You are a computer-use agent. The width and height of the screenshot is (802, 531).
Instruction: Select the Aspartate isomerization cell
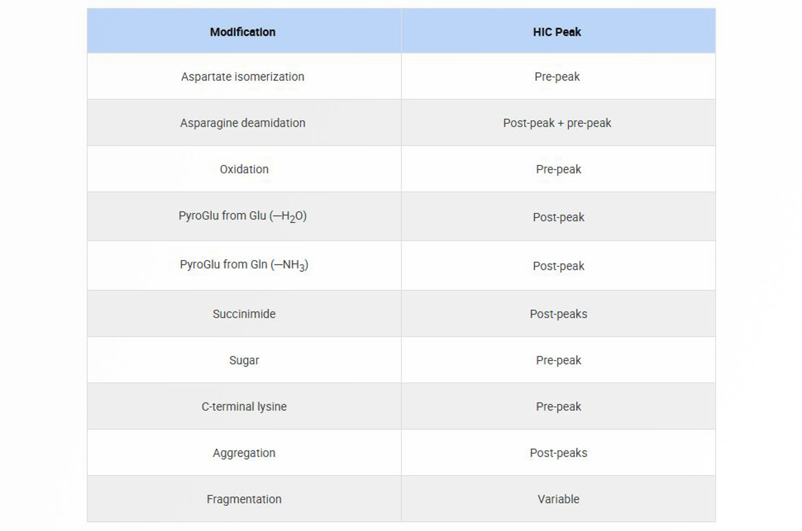(243, 77)
